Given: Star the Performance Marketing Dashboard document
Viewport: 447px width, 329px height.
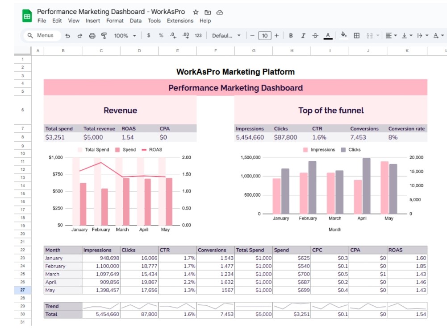Looking at the screenshot, I should 196,12.
